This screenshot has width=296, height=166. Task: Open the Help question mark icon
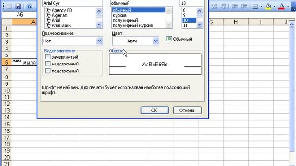29,6
